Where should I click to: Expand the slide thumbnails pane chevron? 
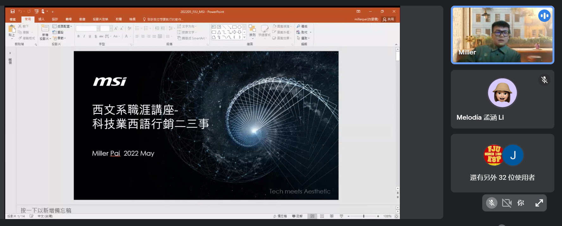[x=10, y=53]
